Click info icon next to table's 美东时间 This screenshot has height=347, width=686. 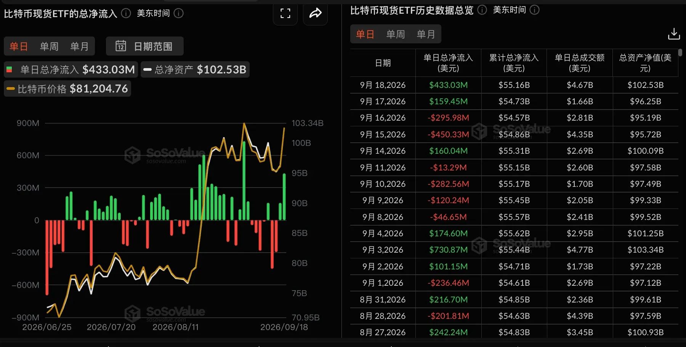point(535,10)
